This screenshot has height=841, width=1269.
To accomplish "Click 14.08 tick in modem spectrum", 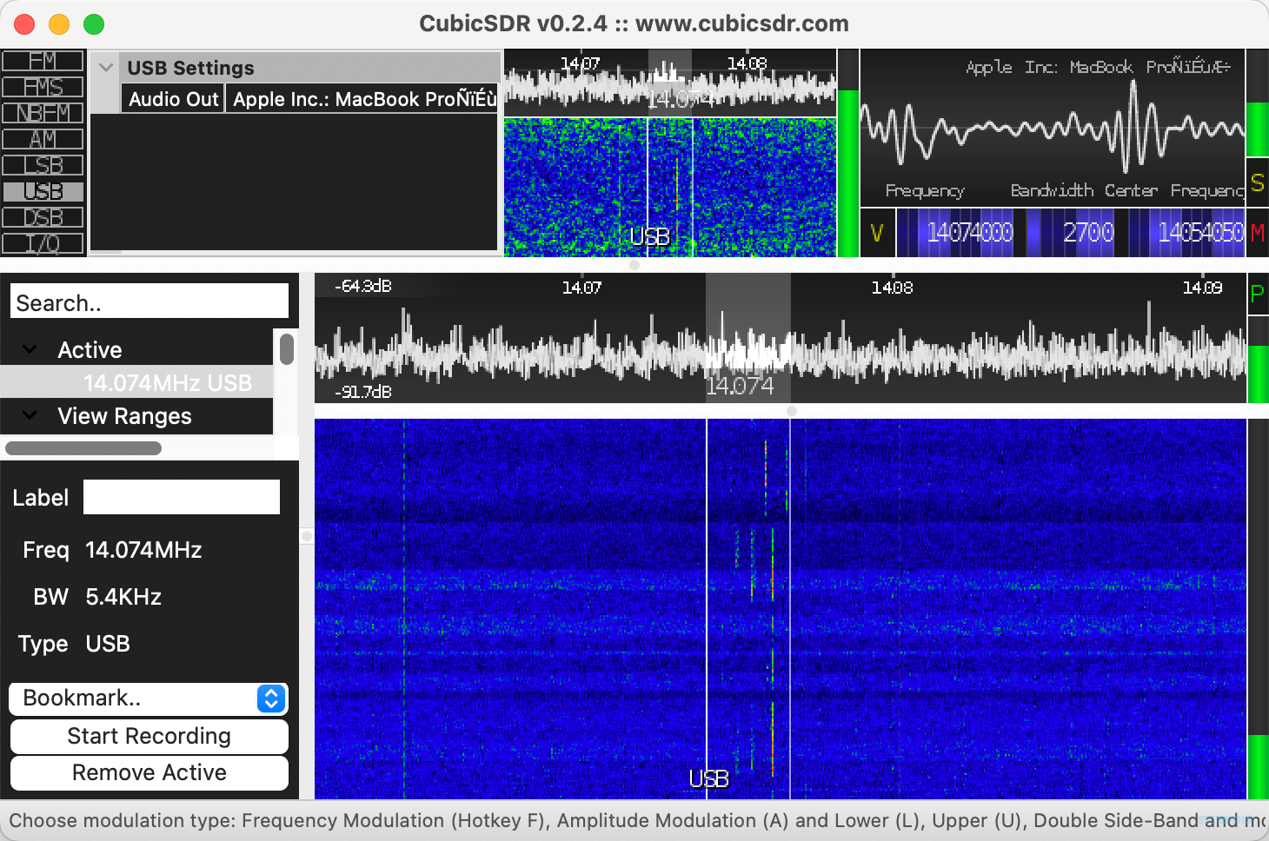I will [747, 63].
